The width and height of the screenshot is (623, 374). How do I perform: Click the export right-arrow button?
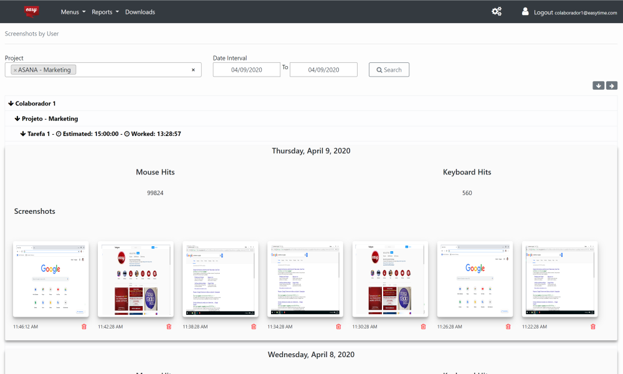[x=611, y=85]
